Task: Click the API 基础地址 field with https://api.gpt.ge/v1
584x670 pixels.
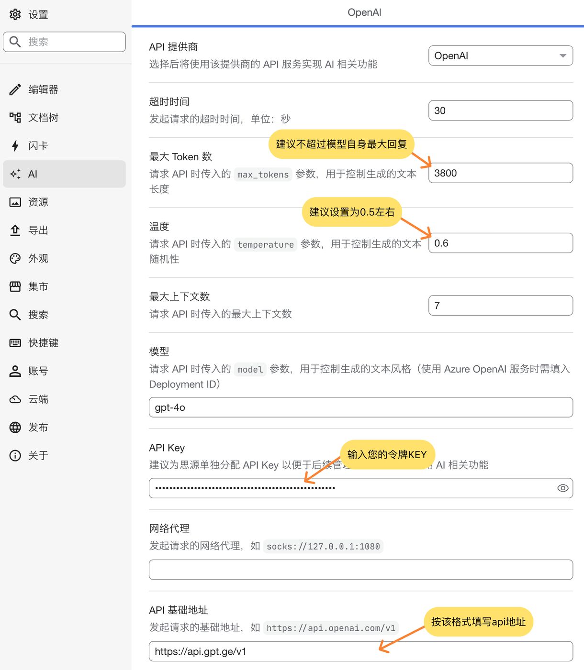Action: coord(361,651)
